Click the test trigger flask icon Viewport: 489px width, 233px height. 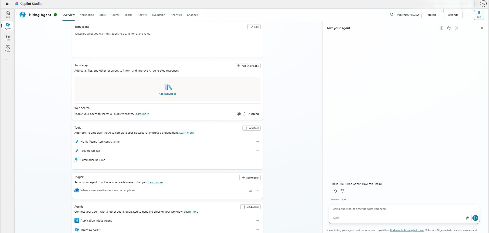(251, 190)
